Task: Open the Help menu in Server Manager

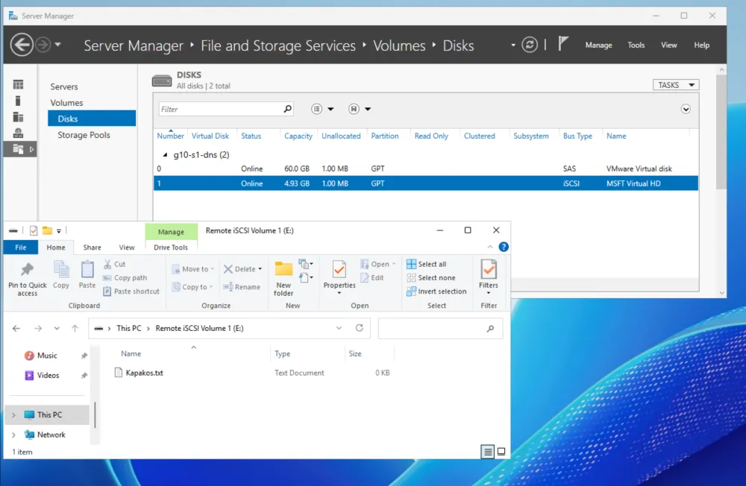Action: pos(702,45)
